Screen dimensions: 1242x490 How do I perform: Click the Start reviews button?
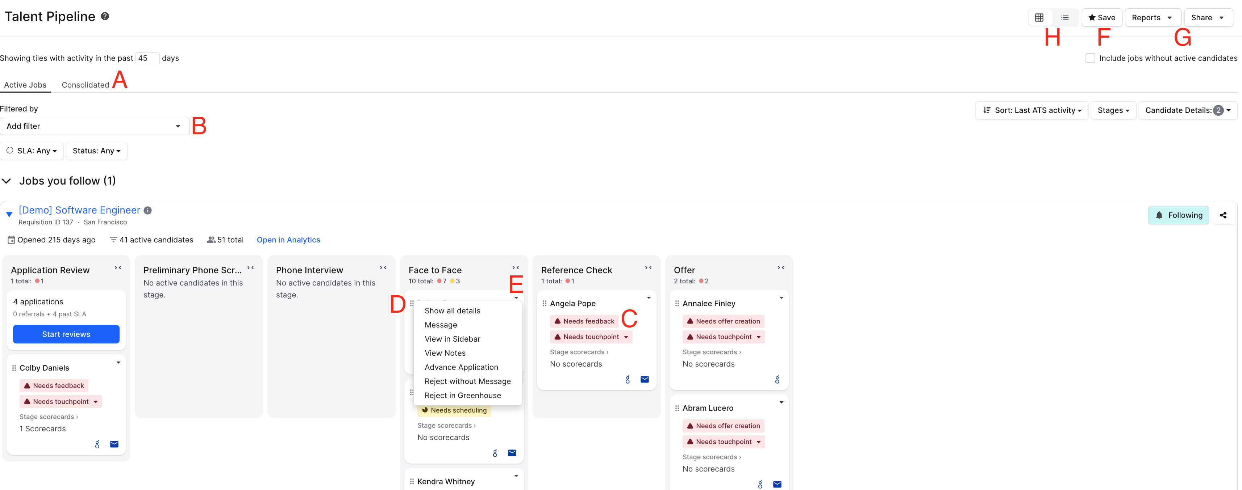pos(66,334)
